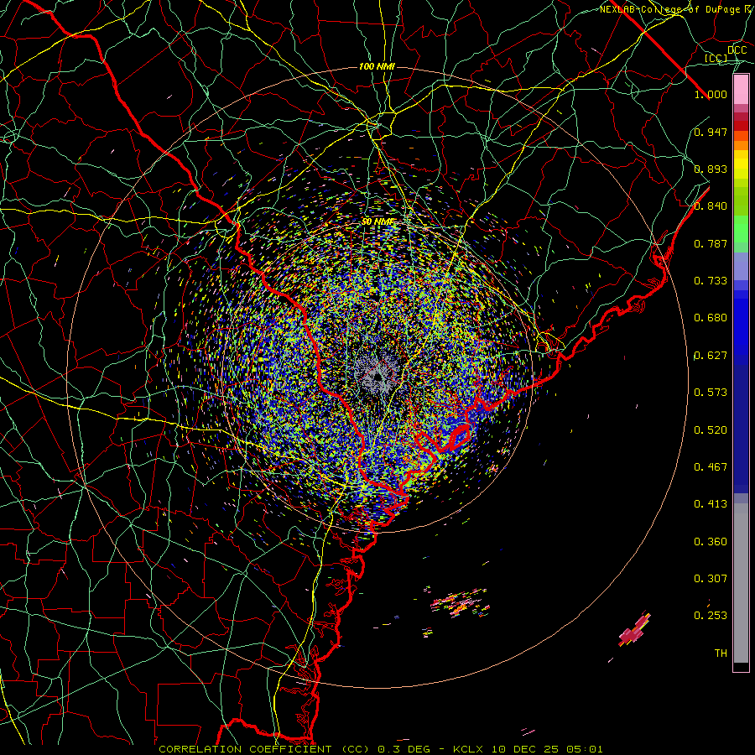The height and width of the screenshot is (755, 755).
Task: Pick the orange segment of the color bar
Action: point(741,141)
